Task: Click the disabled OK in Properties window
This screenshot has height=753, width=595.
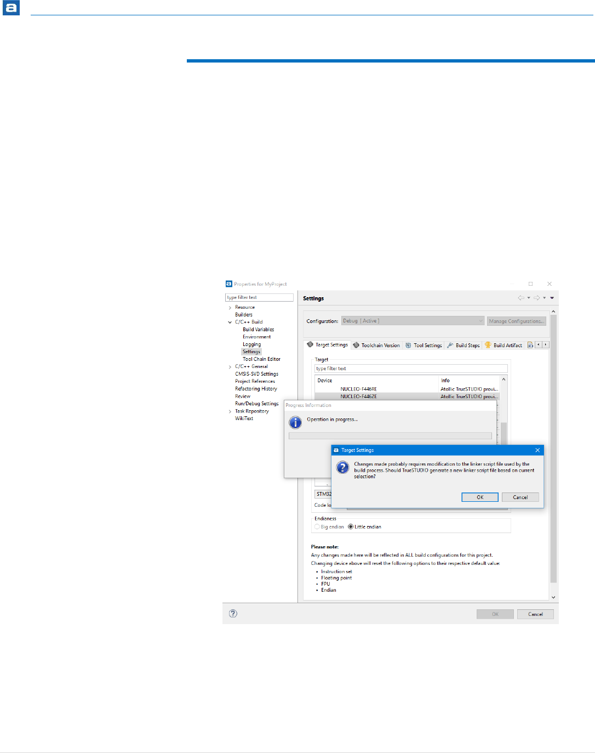Action: click(495, 614)
